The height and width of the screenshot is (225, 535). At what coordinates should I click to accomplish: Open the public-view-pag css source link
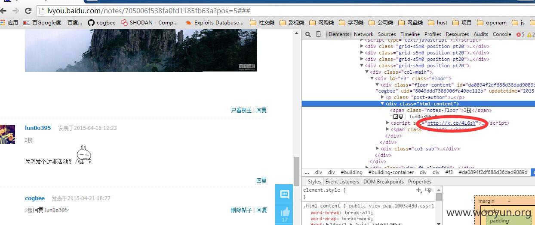coord(391,206)
